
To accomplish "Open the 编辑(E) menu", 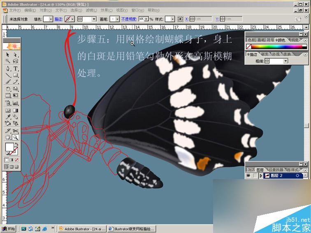I will (x=30, y=10).
